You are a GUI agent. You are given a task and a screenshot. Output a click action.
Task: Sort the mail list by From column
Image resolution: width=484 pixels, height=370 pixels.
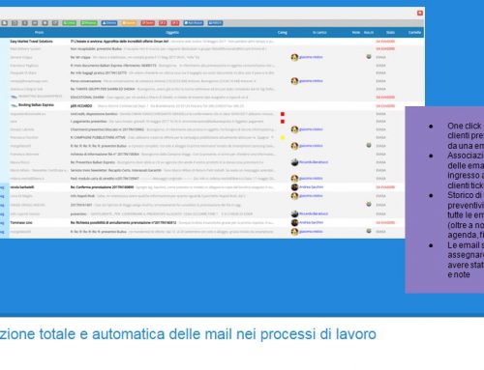point(39,33)
